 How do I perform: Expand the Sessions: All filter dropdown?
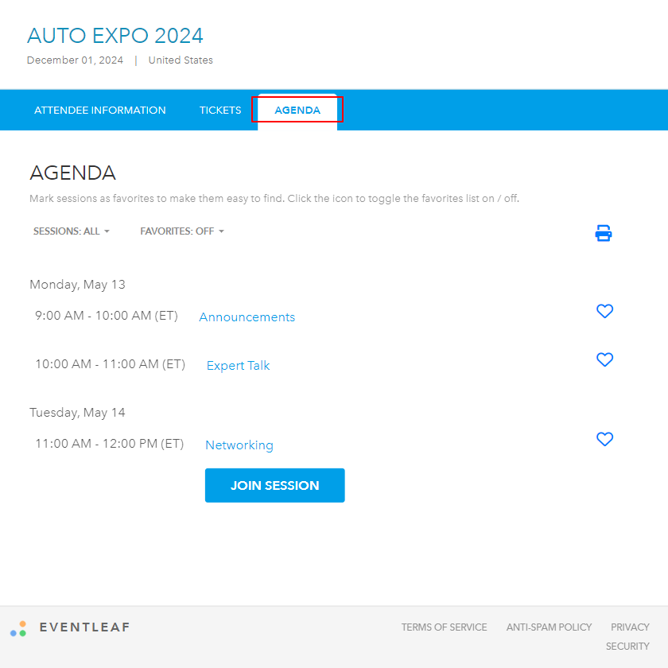click(x=71, y=231)
